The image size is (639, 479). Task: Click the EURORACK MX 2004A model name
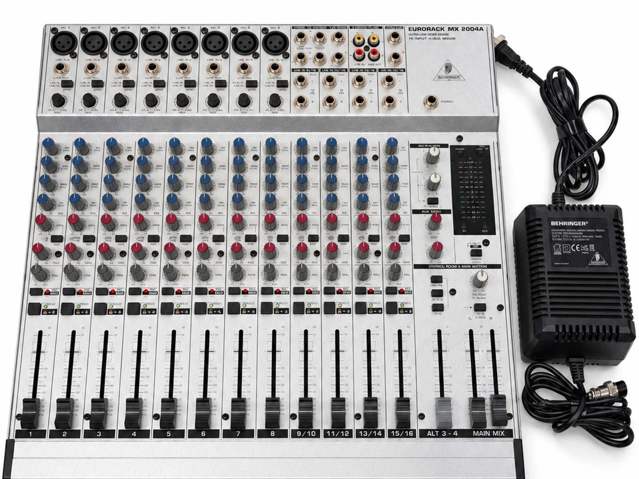point(446,29)
